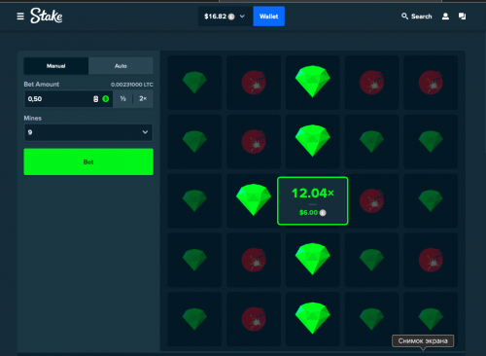This screenshot has width=486, height=356.
Task: Open the $16.82 balance currency dropdown
Action: 226,17
